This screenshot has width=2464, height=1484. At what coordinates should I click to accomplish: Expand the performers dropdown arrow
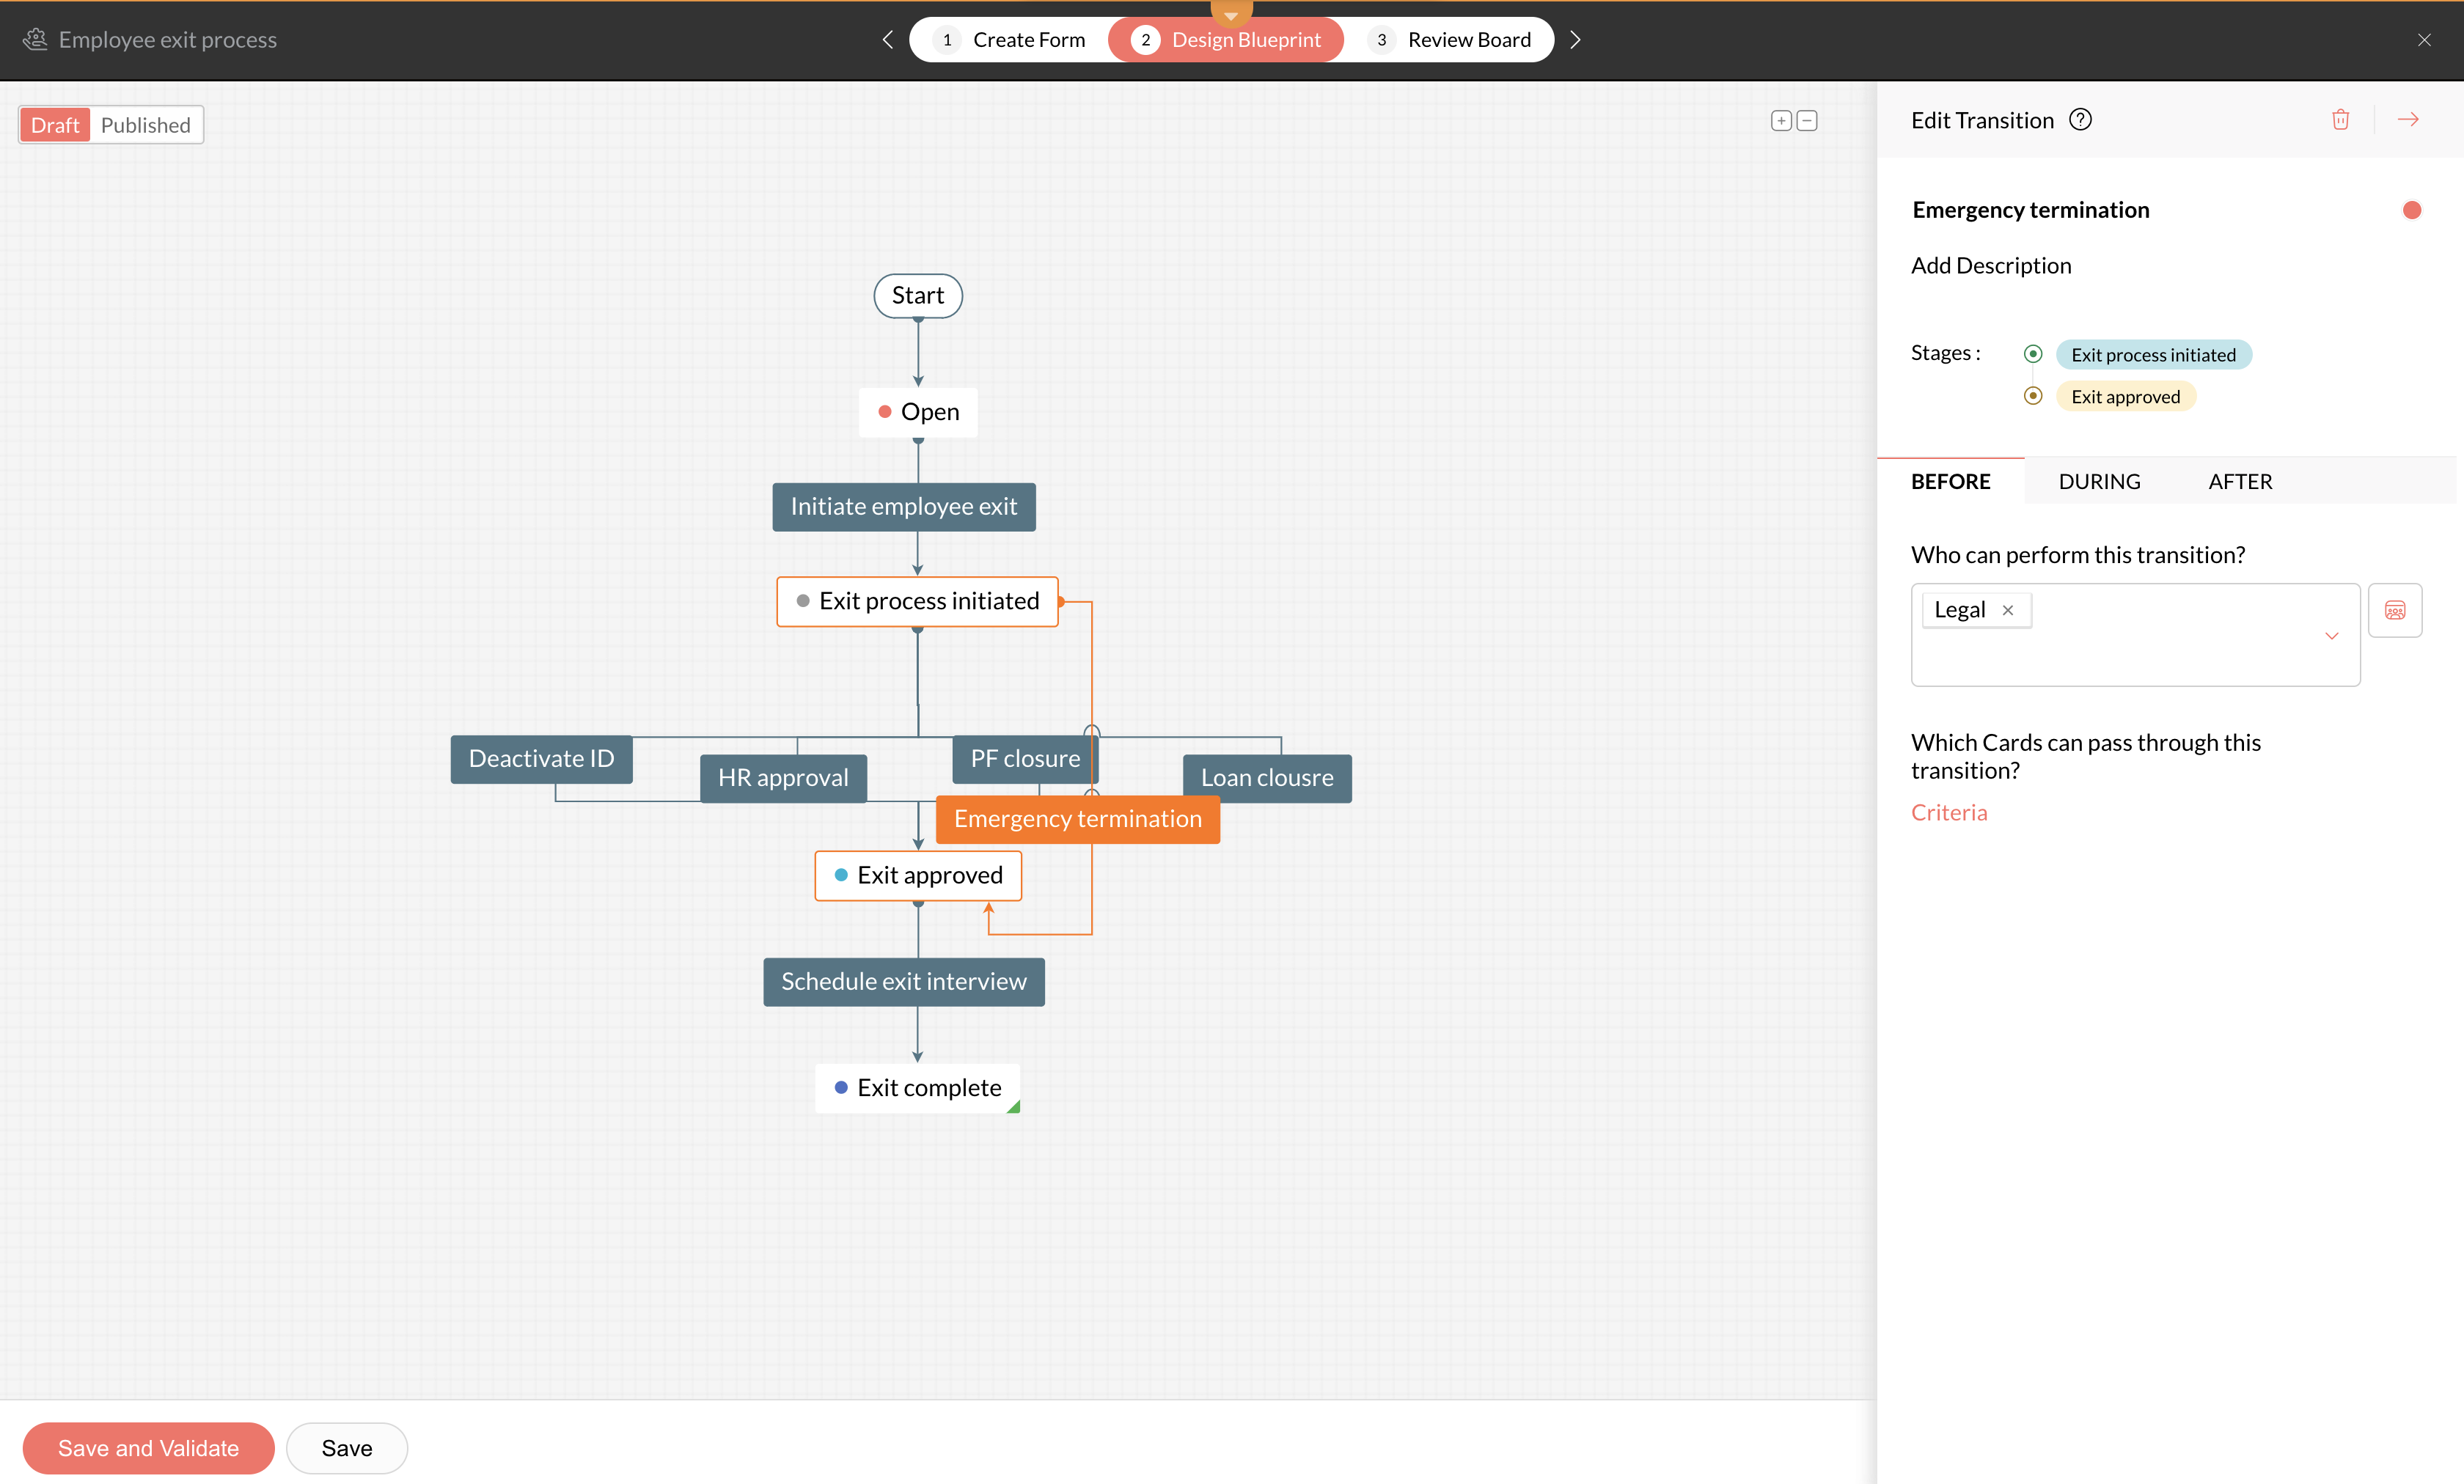(2331, 636)
